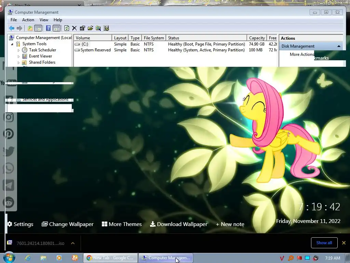This screenshot has width=350, height=263.
Task: Add a New note
Action: (x=230, y=224)
